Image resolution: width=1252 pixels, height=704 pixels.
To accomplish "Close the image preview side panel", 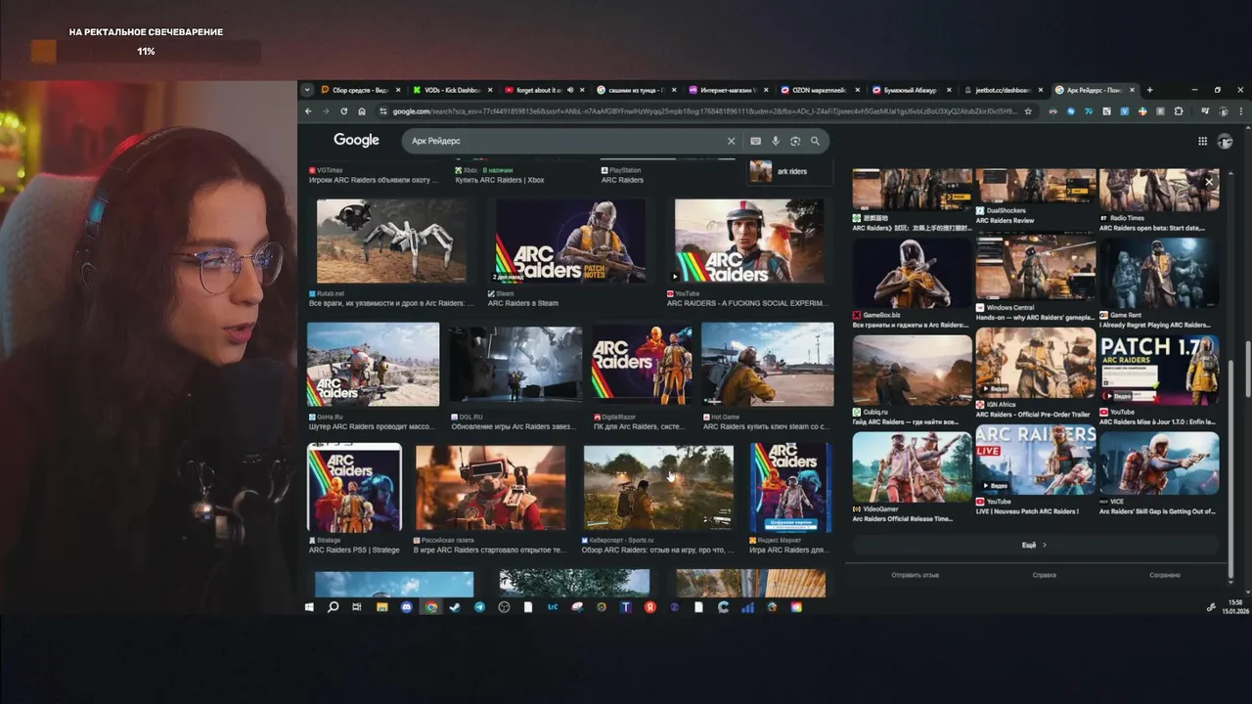I will [x=1209, y=182].
